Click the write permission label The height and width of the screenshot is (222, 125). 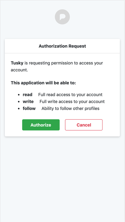[28, 101]
